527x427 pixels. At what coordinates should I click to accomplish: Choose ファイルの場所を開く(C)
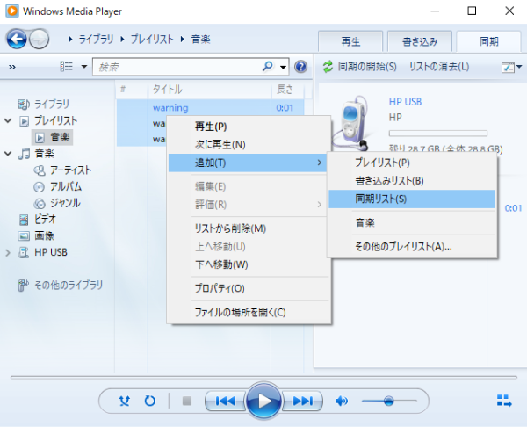coord(249,313)
